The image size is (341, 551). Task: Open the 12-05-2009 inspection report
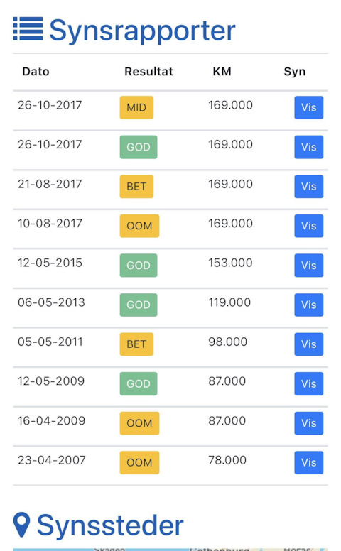click(x=308, y=383)
